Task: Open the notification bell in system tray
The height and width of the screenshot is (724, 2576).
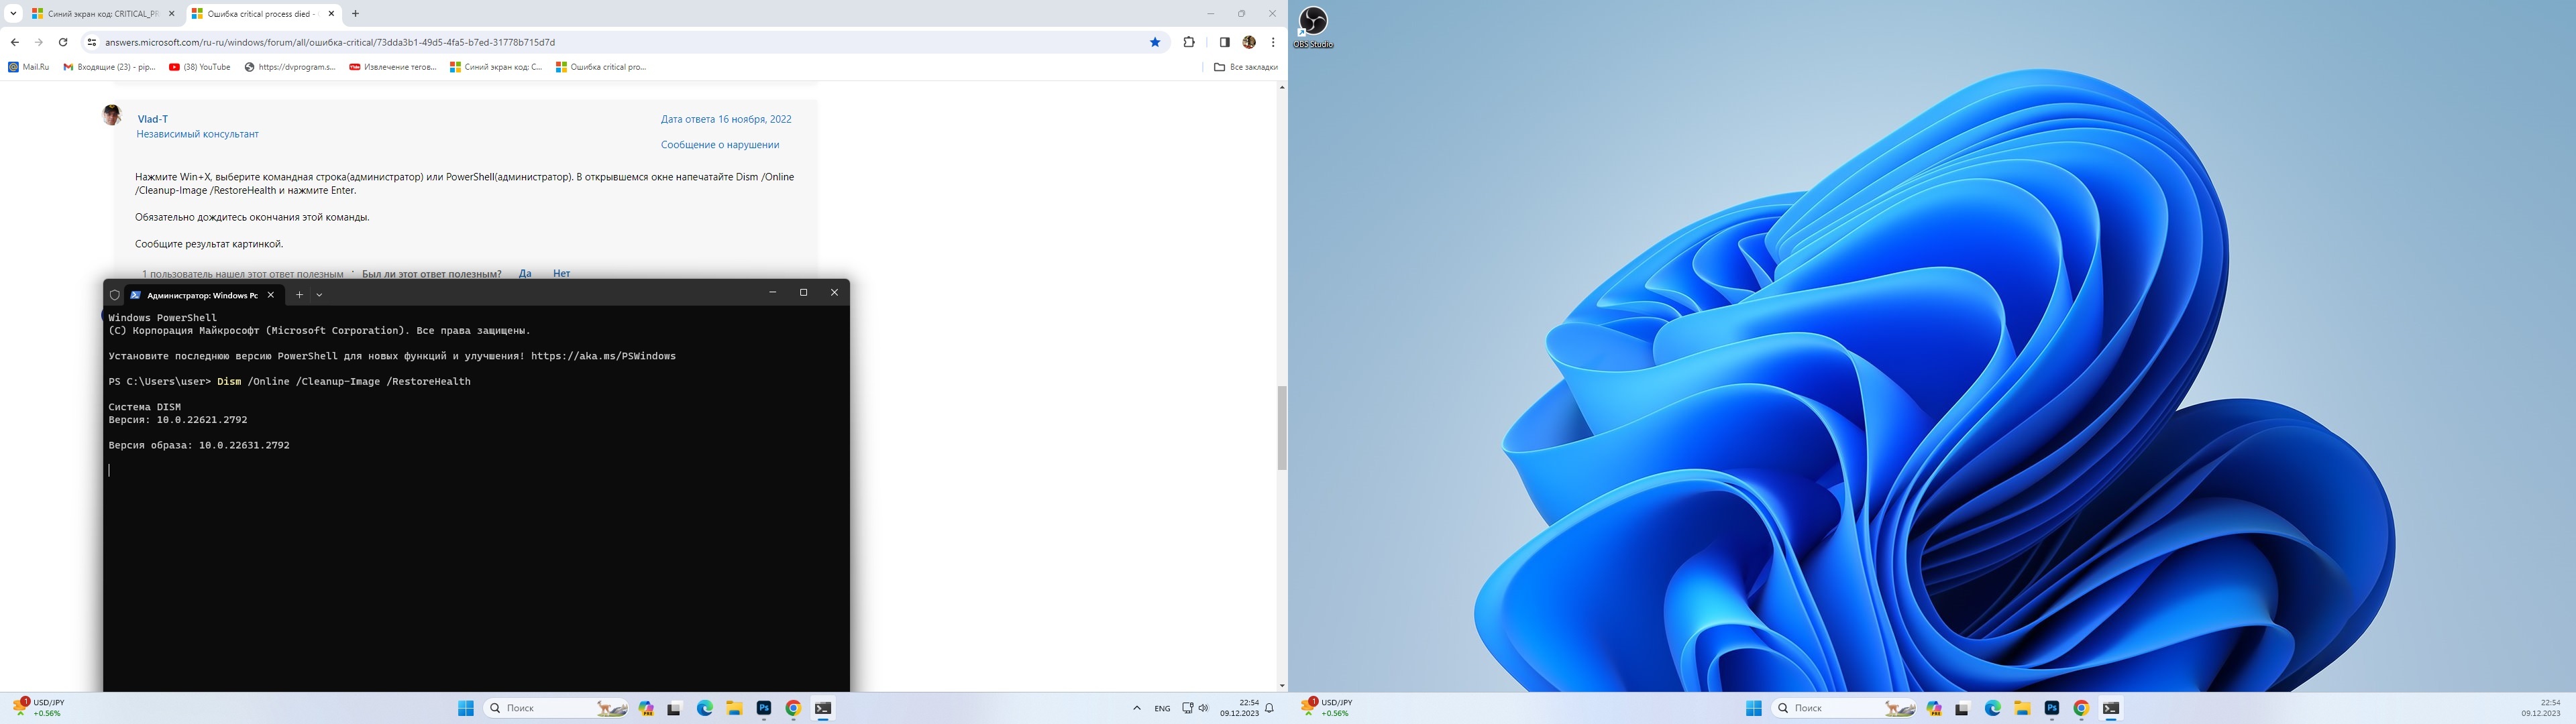Action: (x=1270, y=708)
